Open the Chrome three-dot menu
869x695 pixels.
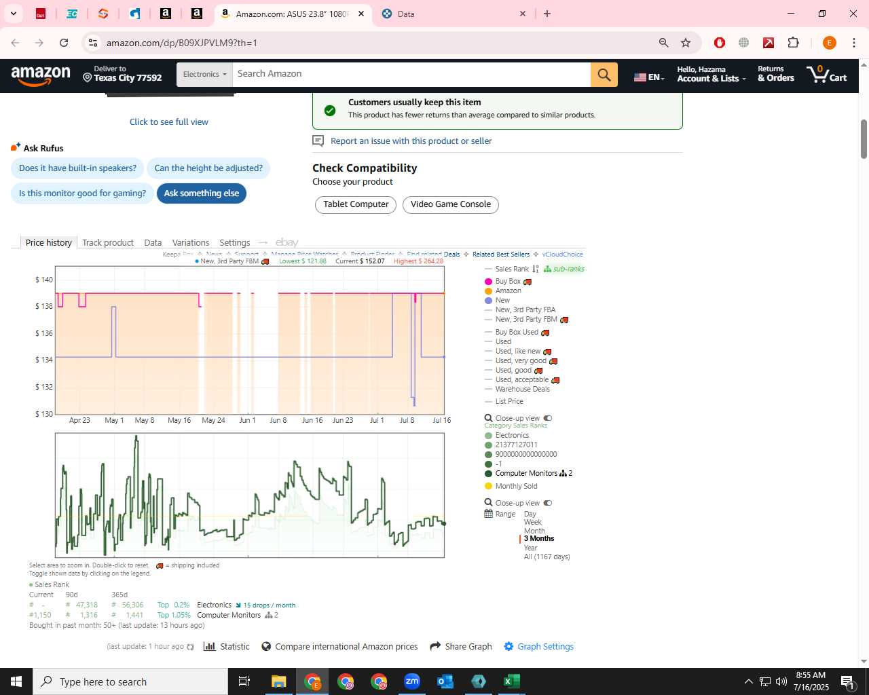click(853, 43)
